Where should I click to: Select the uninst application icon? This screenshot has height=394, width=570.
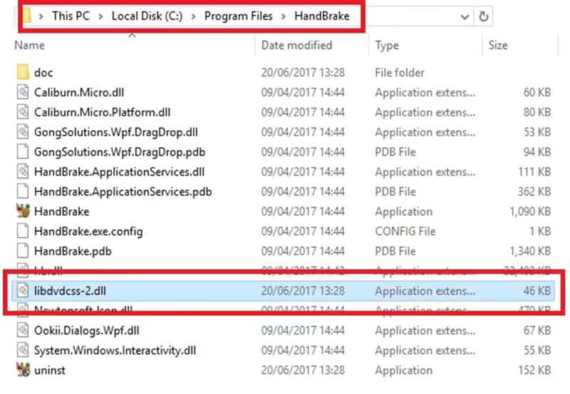[x=23, y=370]
